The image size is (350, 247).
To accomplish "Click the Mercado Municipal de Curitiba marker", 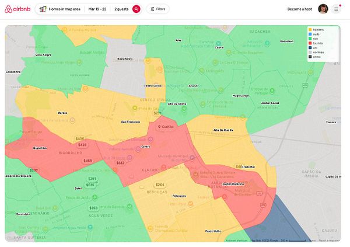I will tap(192, 158).
